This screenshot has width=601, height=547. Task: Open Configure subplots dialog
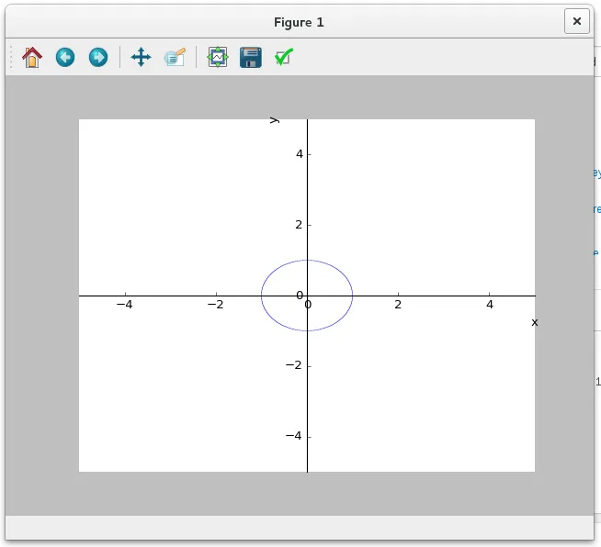[x=218, y=57]
